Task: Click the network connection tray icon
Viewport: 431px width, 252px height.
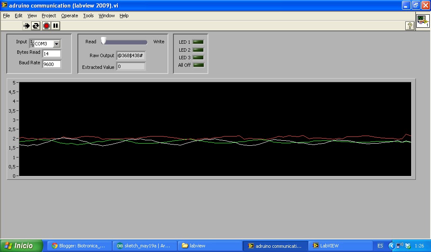Action: point(399,245)
